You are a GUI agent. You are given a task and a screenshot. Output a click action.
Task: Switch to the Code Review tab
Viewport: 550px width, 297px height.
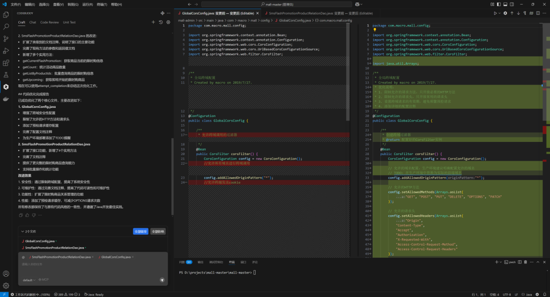pos(49,22)
